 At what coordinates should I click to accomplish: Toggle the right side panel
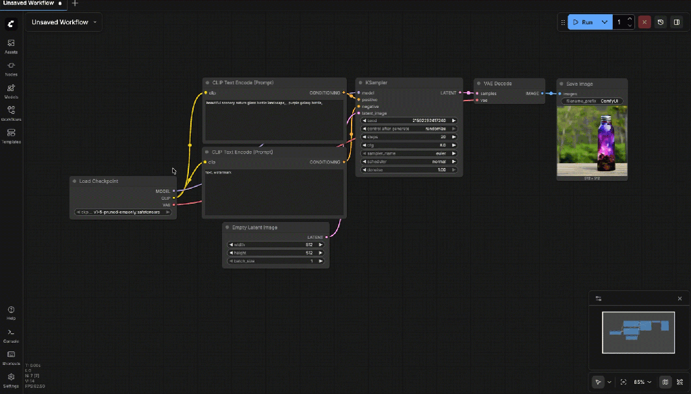coord(675,22)
